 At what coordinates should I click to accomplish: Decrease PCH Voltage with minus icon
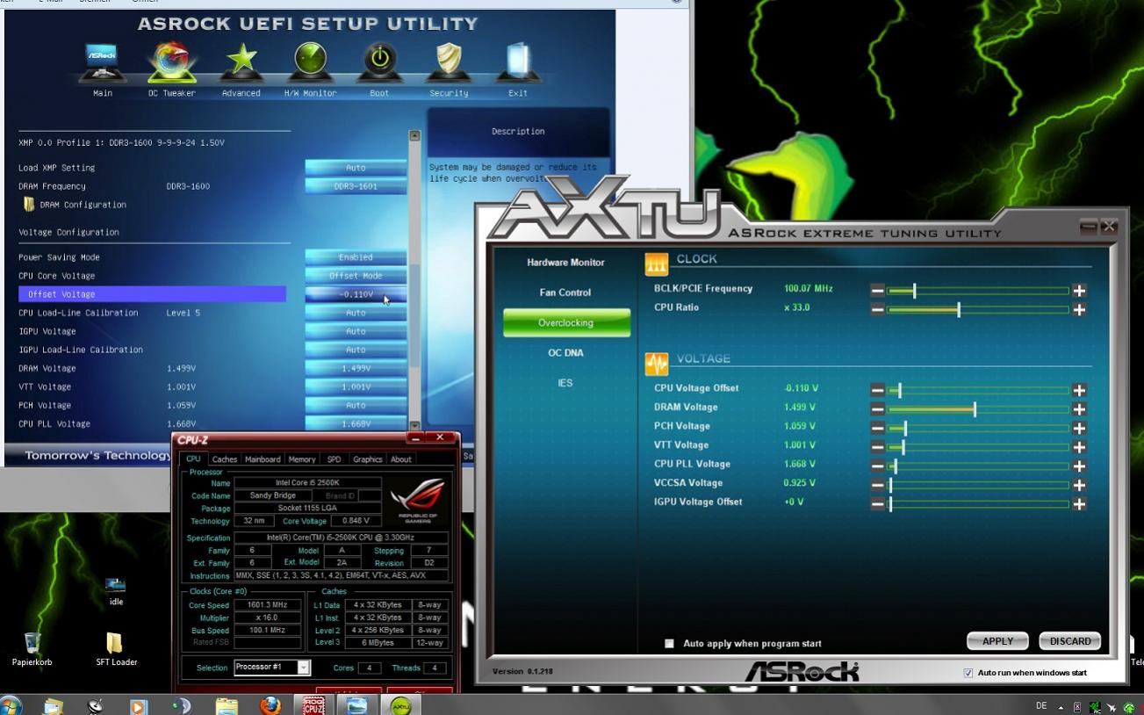click(878, 428)
